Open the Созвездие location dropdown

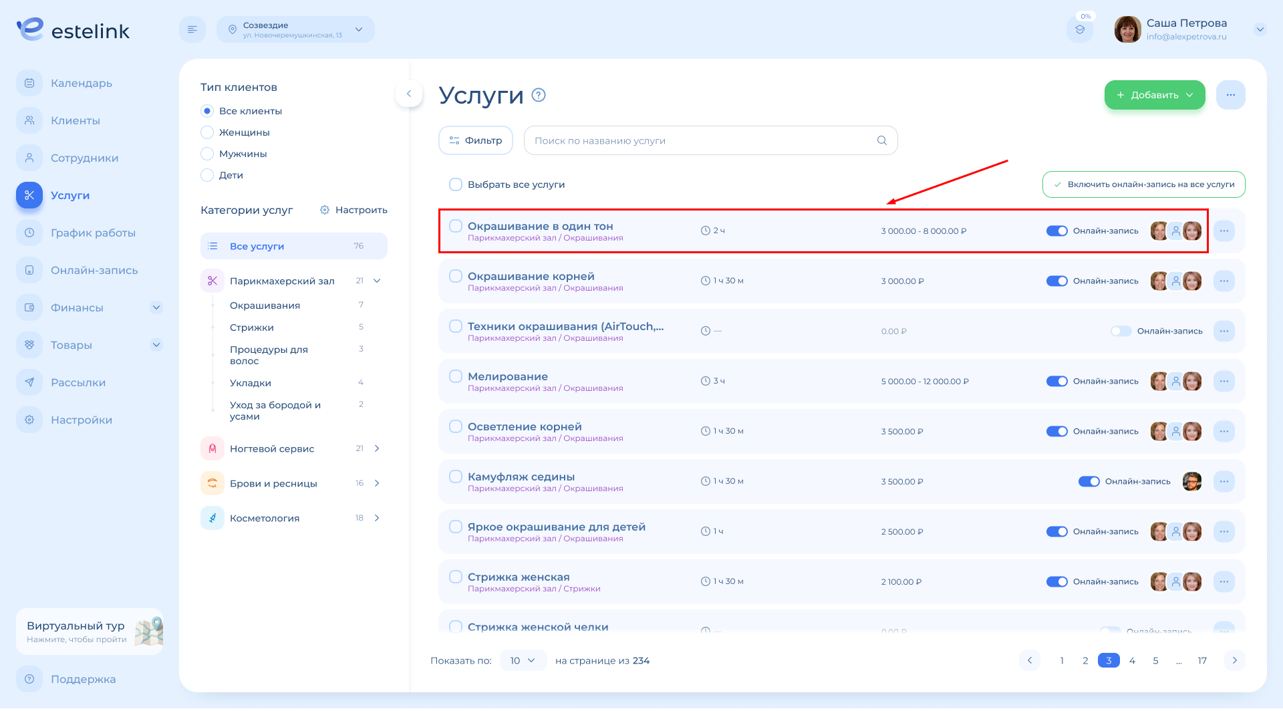[x=295, y=29]
